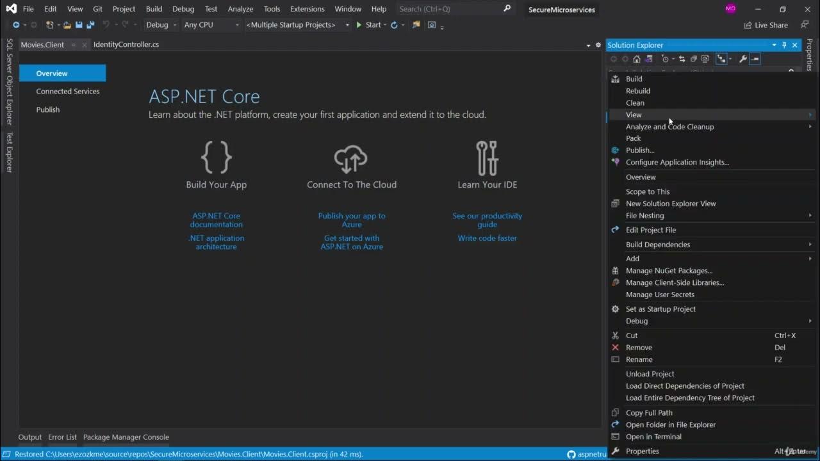Screen dimensions: 820x461
Task: Click Switch Views icon in Solution Explorer
Action: pyautogui.click(x=649, y=59)
